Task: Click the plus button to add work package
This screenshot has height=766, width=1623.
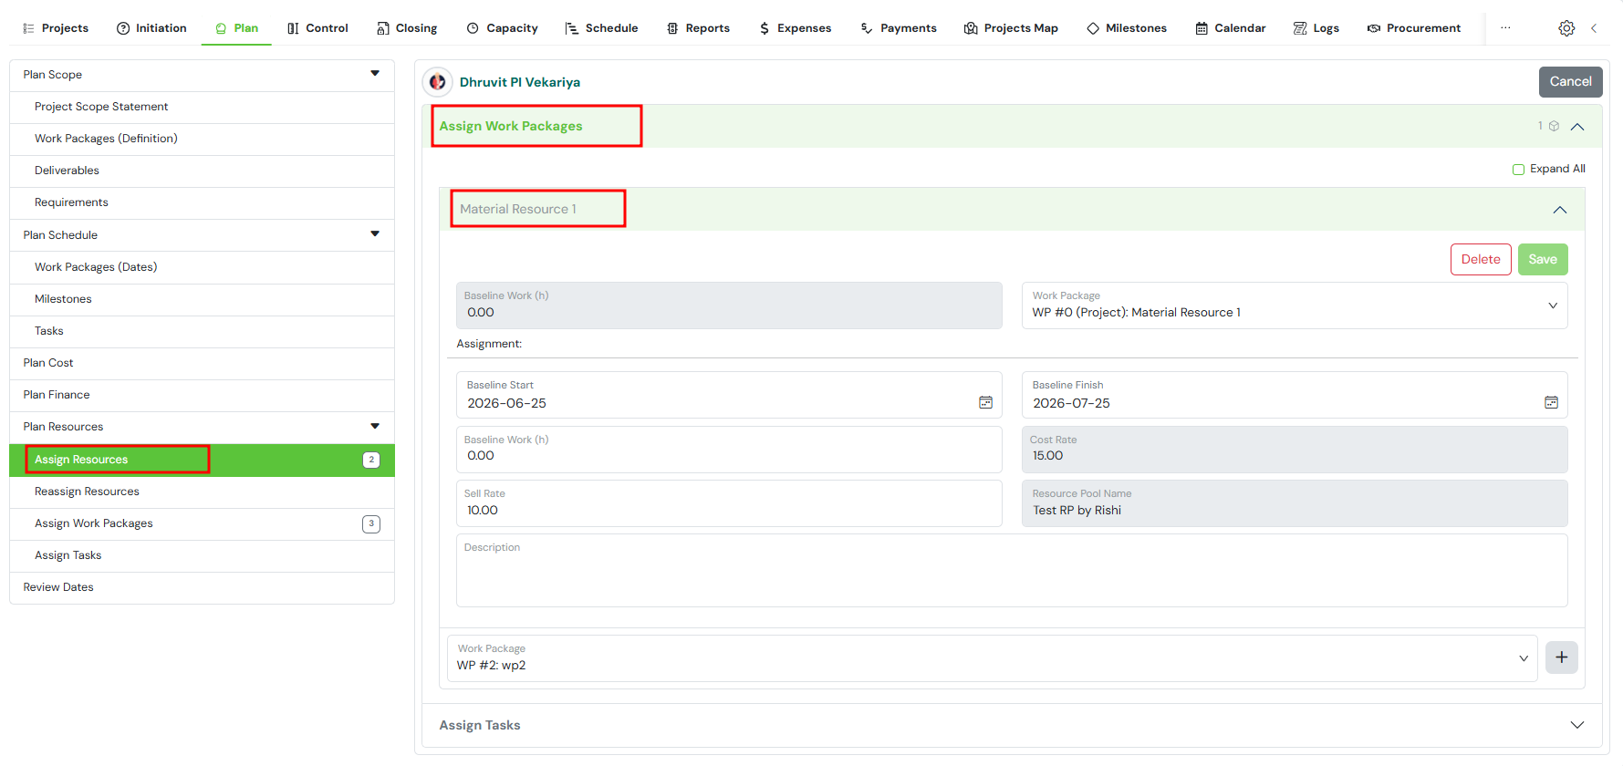Action: pos(1561,657)
